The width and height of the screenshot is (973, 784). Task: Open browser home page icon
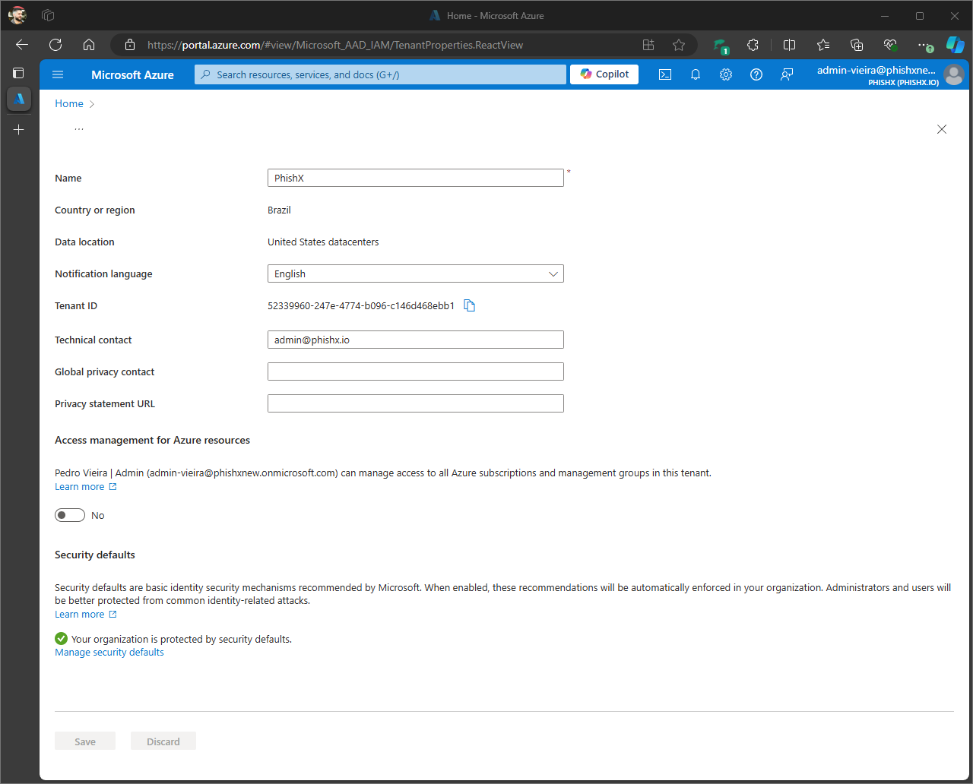(x=89, y=45)
